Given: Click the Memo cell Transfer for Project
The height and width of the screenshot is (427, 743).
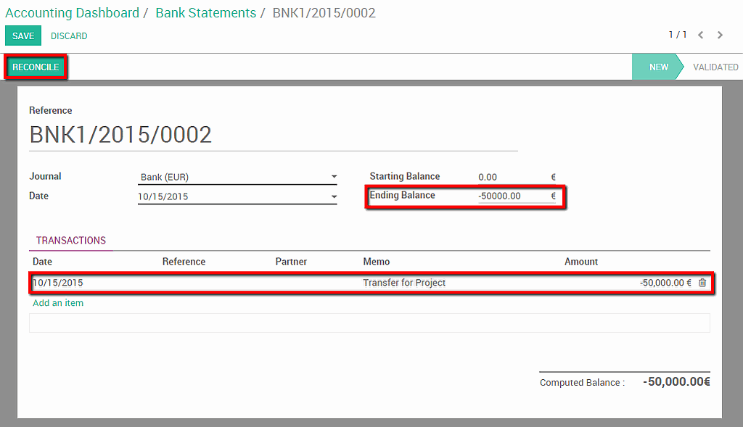Looking at the screenshot, I should pyautogui.click(x=404, y=283).
